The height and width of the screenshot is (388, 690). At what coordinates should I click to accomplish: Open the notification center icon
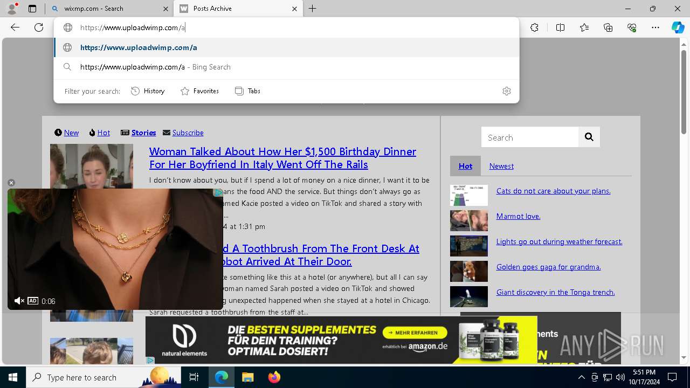672,377
